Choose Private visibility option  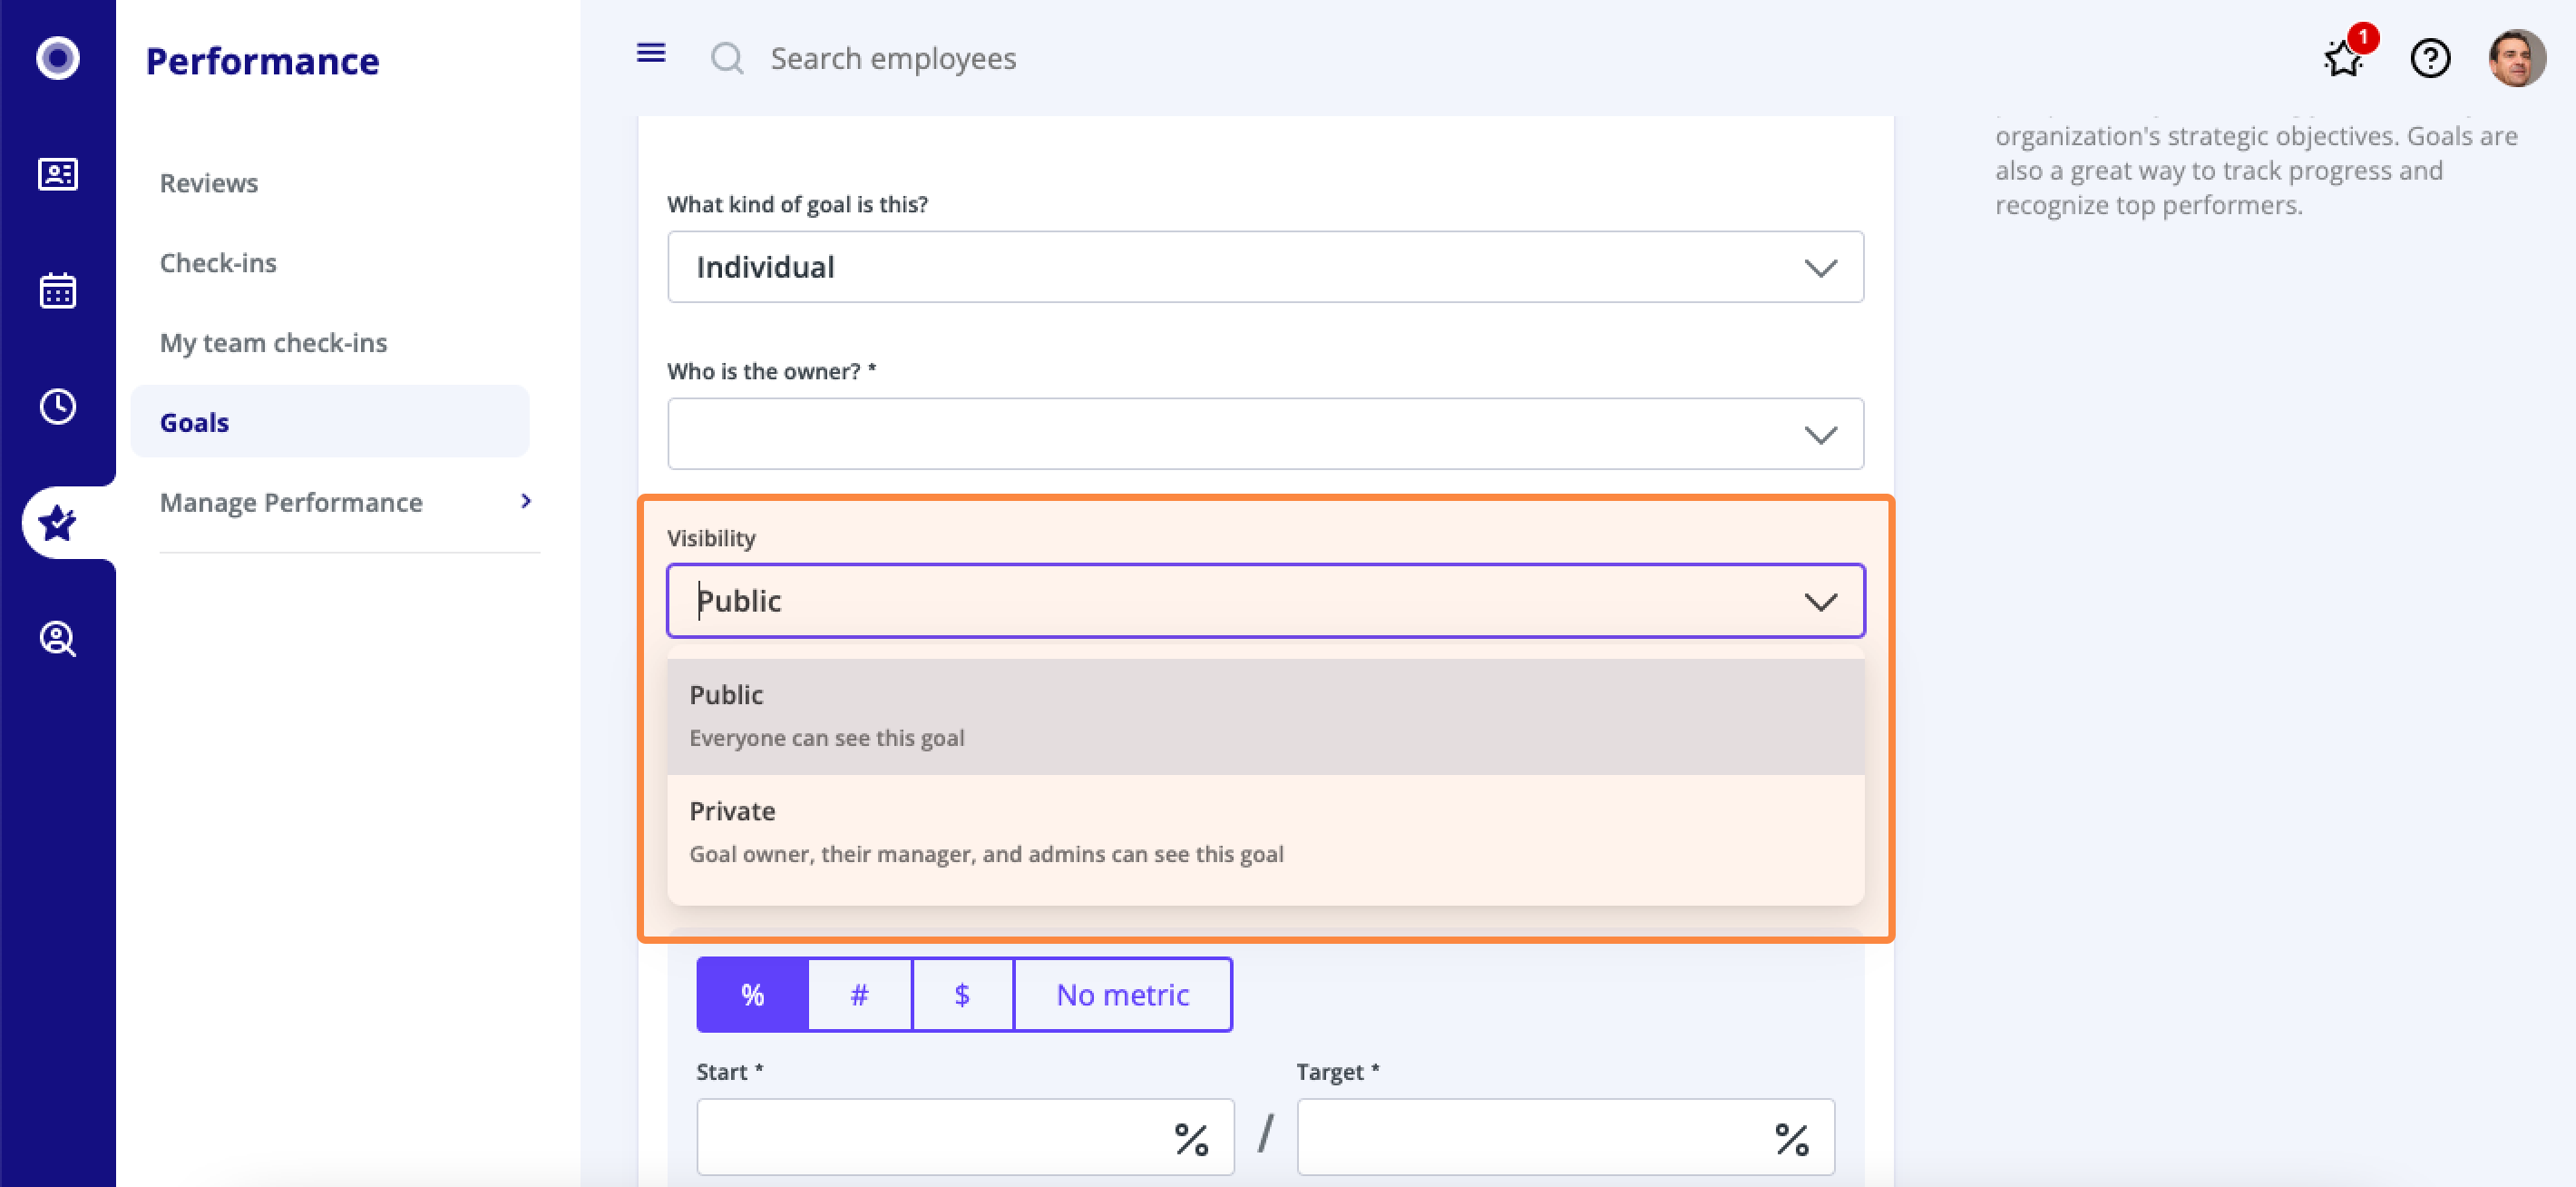1265,831
